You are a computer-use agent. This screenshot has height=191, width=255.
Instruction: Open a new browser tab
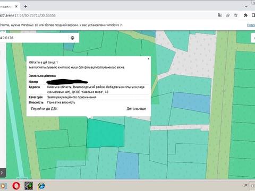[25, 6]
